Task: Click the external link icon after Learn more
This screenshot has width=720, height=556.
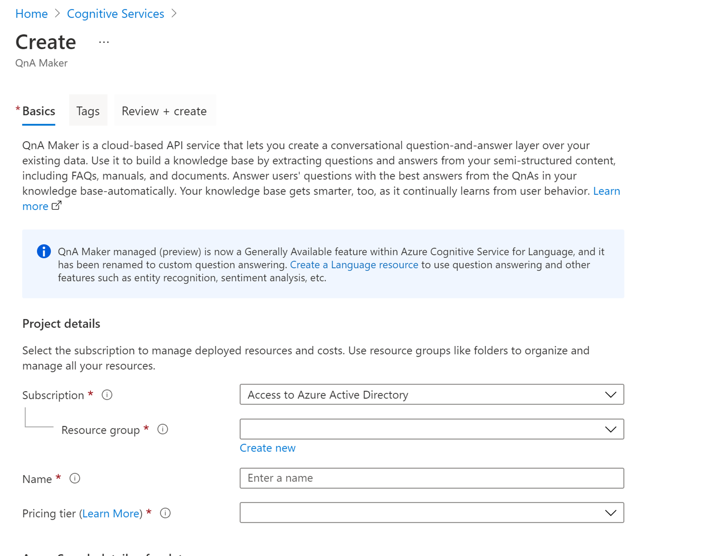Action: (57, 206)
